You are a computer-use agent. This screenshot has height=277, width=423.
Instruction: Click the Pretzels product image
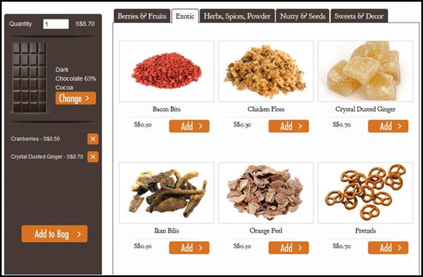coord(365,193)
